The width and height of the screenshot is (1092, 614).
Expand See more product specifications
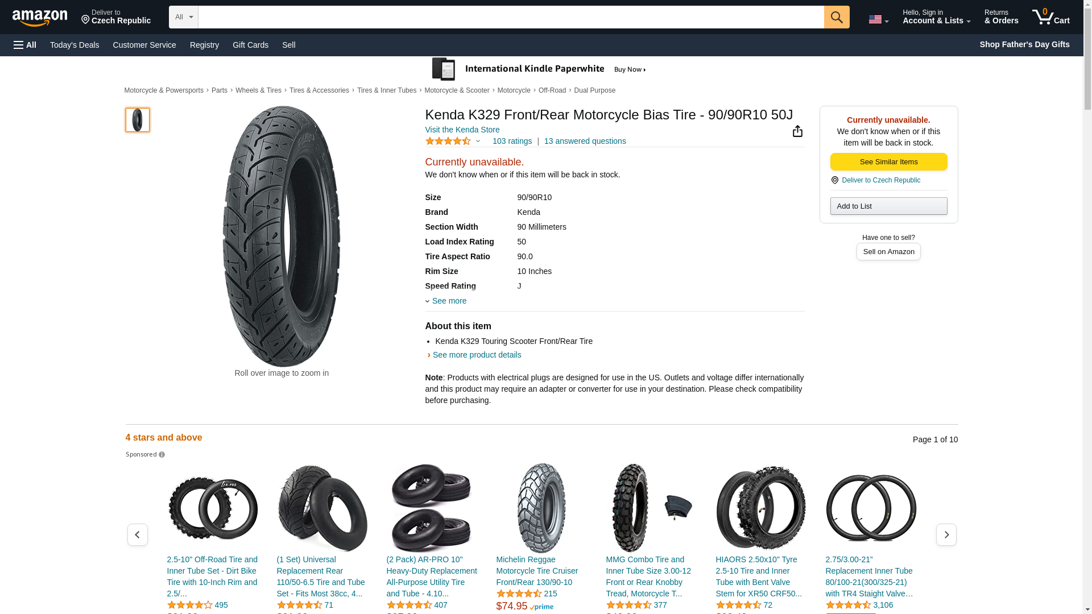tap(448, 301)
